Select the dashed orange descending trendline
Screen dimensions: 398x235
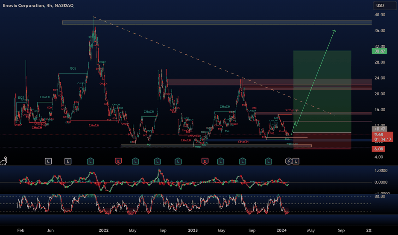[x=214, y=66]
